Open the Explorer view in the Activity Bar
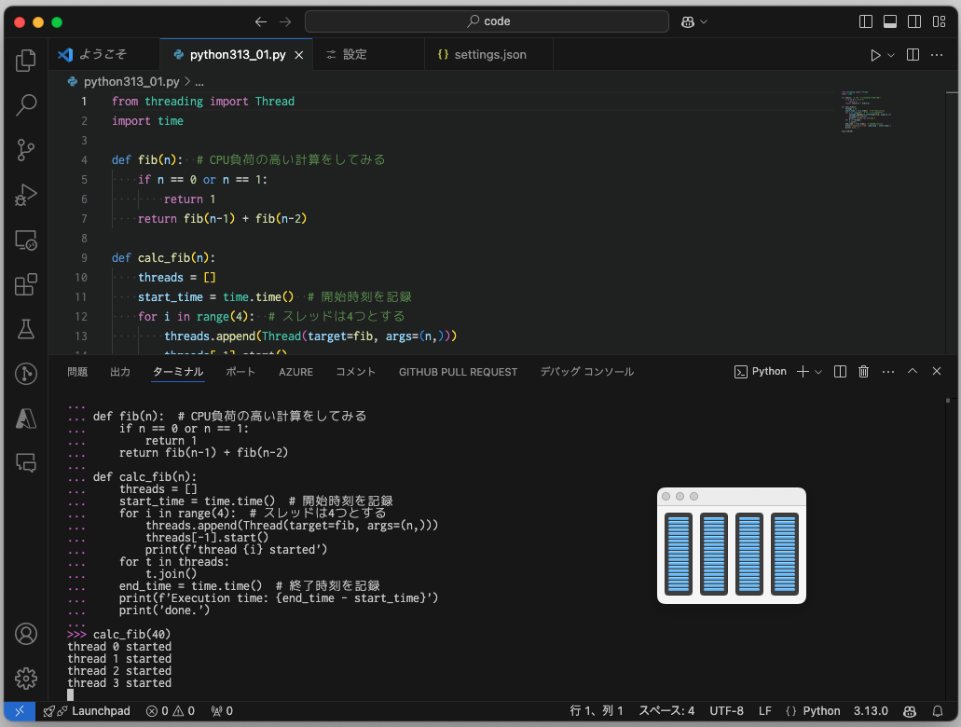The image size is (961, 727). (25, 58)
